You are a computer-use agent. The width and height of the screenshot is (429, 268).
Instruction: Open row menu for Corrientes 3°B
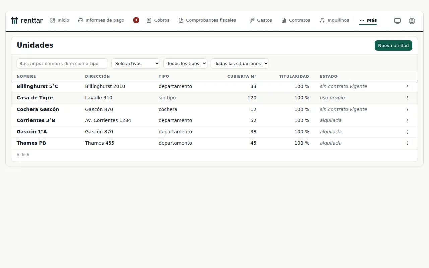pos(407,121)
